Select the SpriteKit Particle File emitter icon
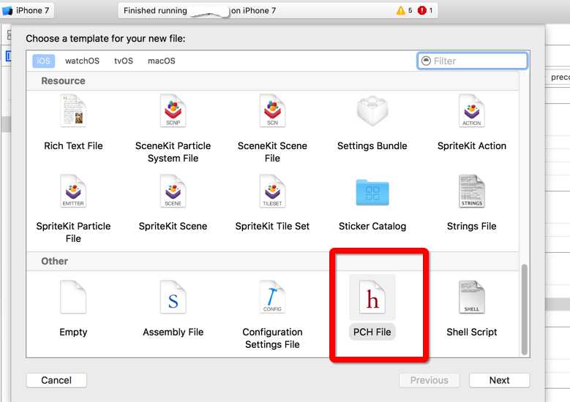This screenshot has height=402, width=570. (73, 191)
